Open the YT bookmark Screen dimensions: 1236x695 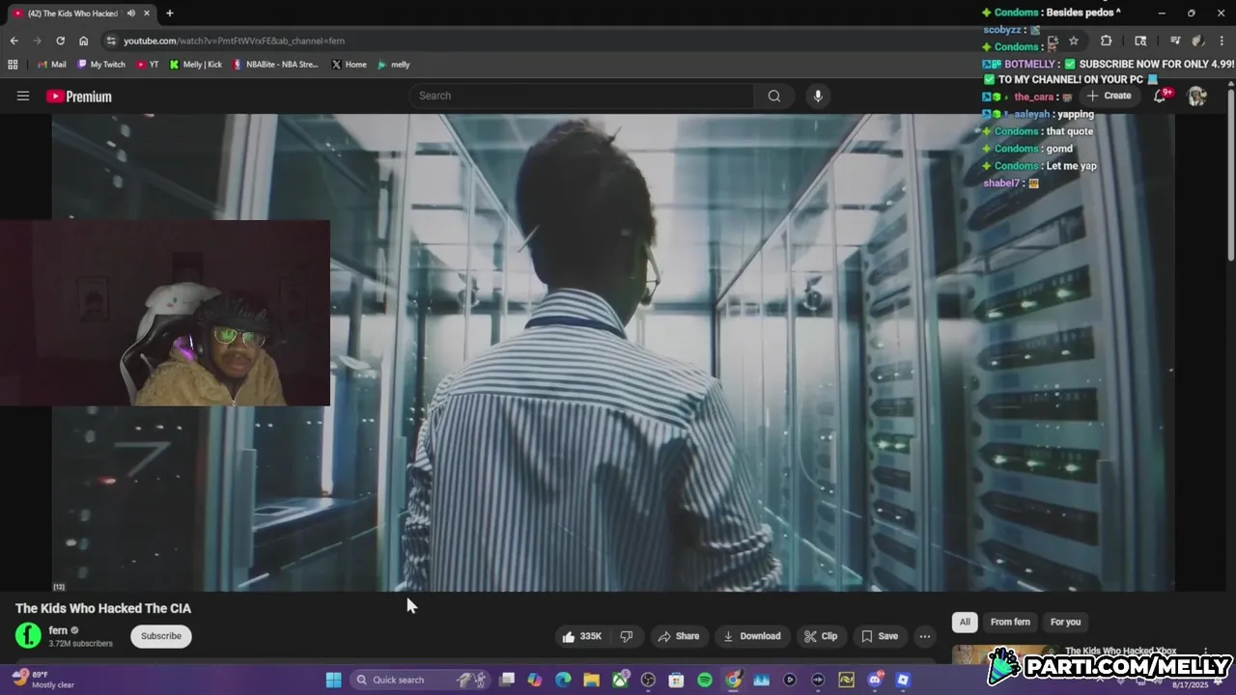coord(148,65)
